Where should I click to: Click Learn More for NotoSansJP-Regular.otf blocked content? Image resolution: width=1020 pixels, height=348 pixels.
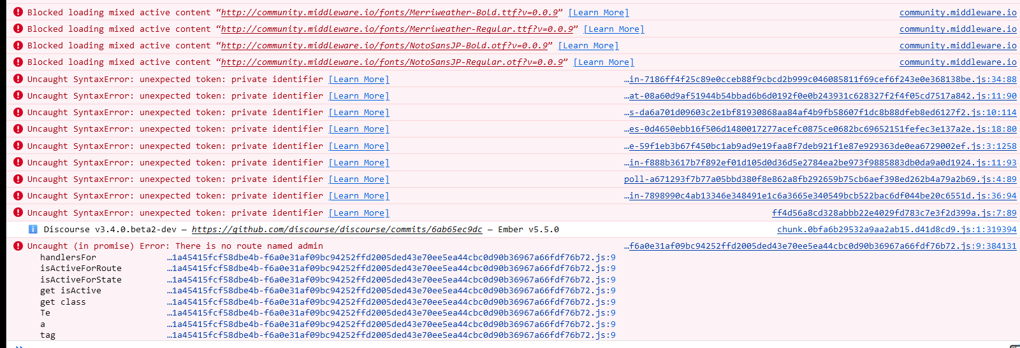pos(604,62)
